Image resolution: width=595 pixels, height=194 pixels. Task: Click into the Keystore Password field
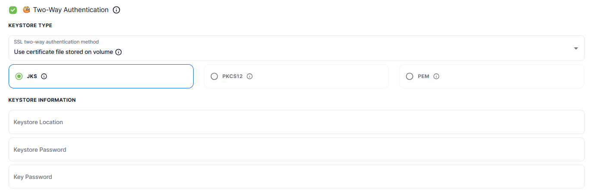point(296,150)
